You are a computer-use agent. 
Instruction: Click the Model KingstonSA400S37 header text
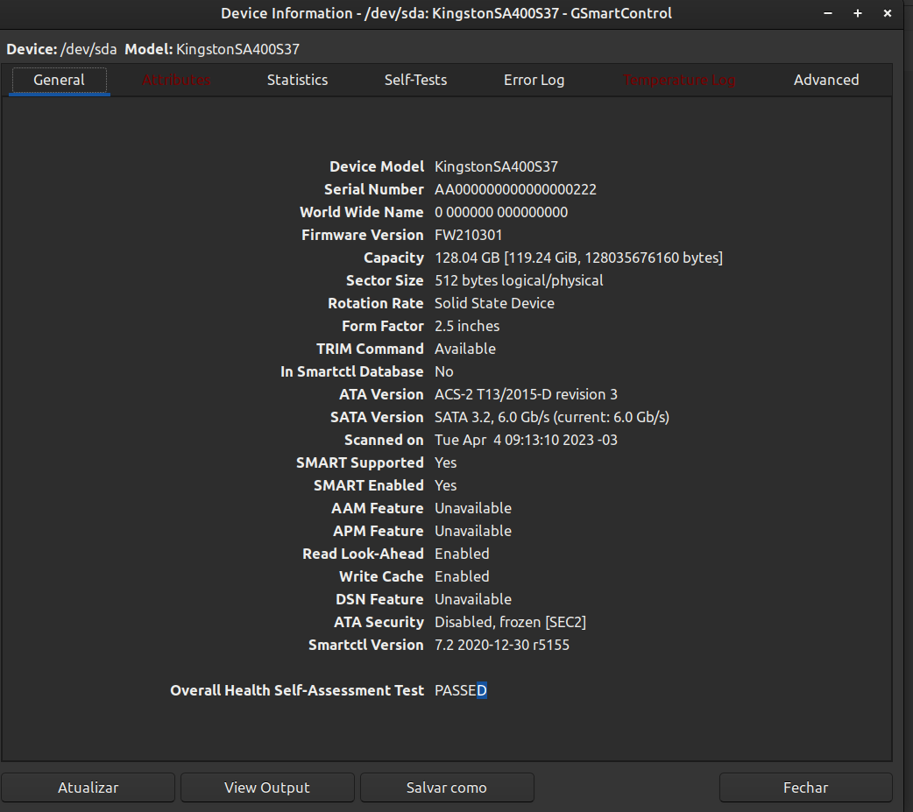(212, 49)
